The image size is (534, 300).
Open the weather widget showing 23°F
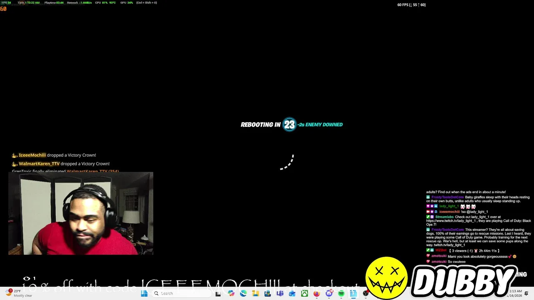[19, 293]
